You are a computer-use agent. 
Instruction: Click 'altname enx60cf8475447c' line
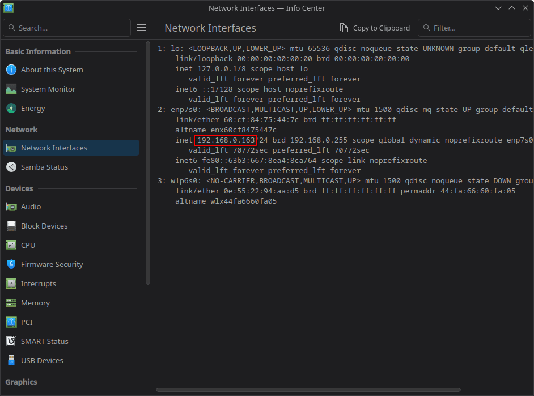(x=226, y=130)
